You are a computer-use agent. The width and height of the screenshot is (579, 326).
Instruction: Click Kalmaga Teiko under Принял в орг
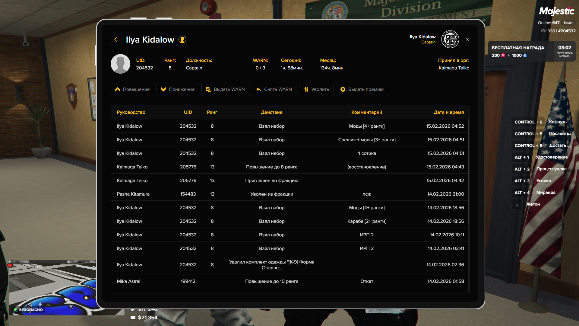[x=454, y=68]
